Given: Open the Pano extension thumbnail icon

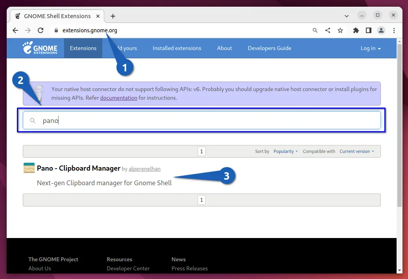Looking at the screenshot, I should pyautogui.click(x=28, y=168).
